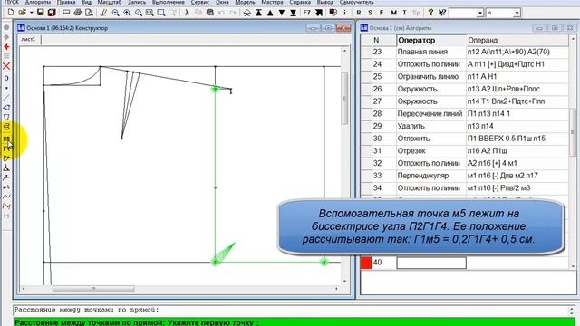Open the Самоучитель menu
The image size is (580, 326).
click(x=356, y=2)
